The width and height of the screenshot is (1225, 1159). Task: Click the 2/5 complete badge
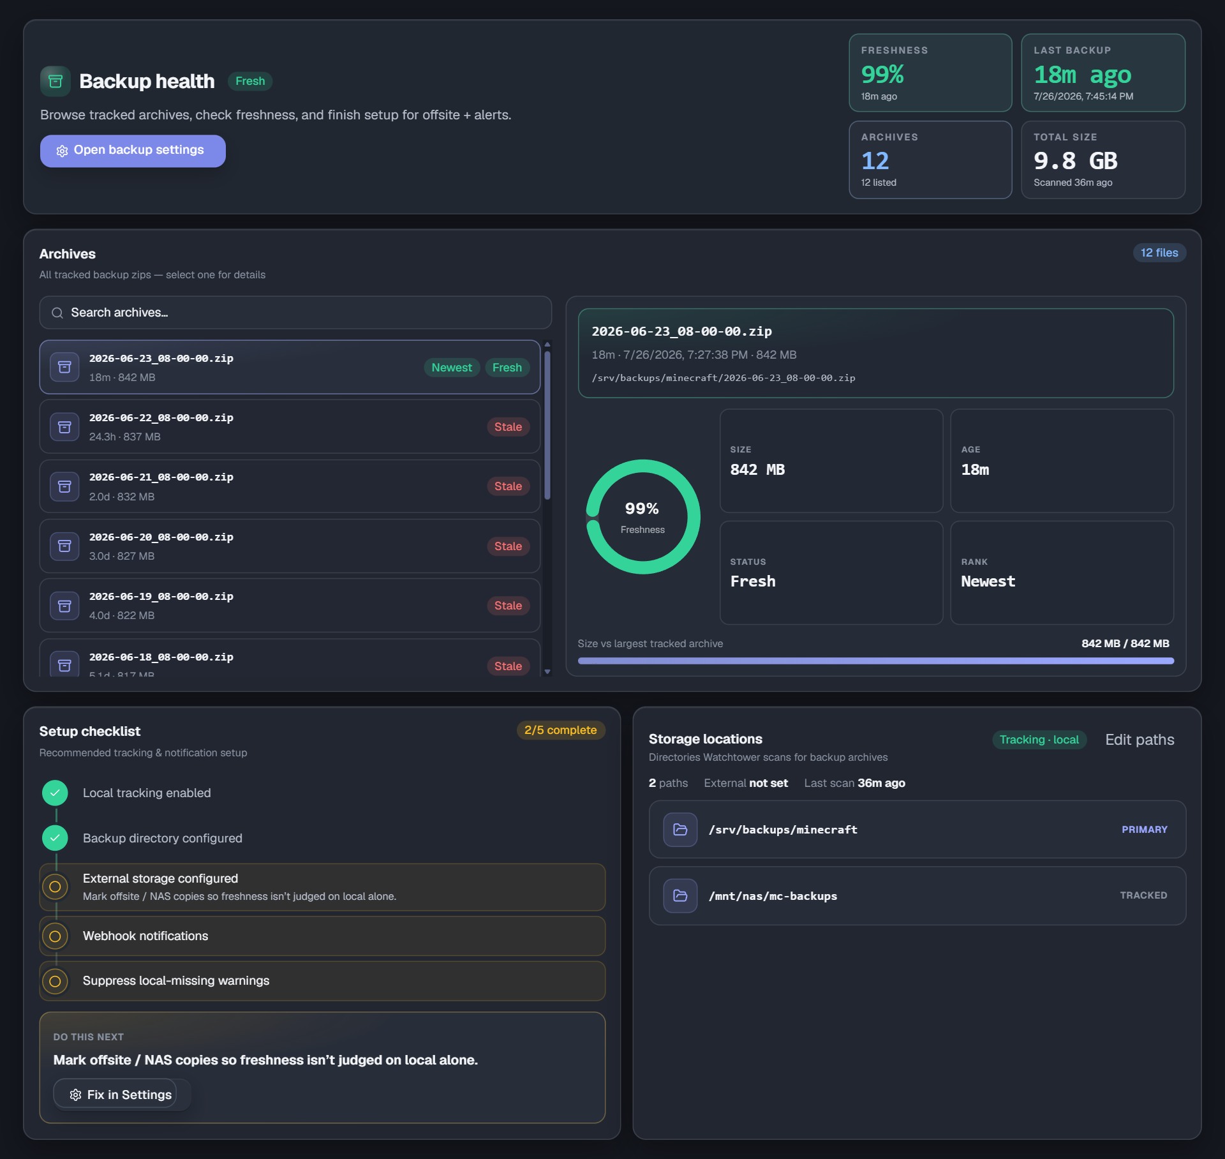tap(561, 730)
